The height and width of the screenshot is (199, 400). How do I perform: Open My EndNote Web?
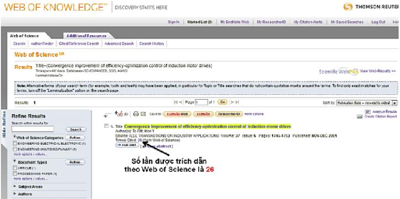coord(234,22)
